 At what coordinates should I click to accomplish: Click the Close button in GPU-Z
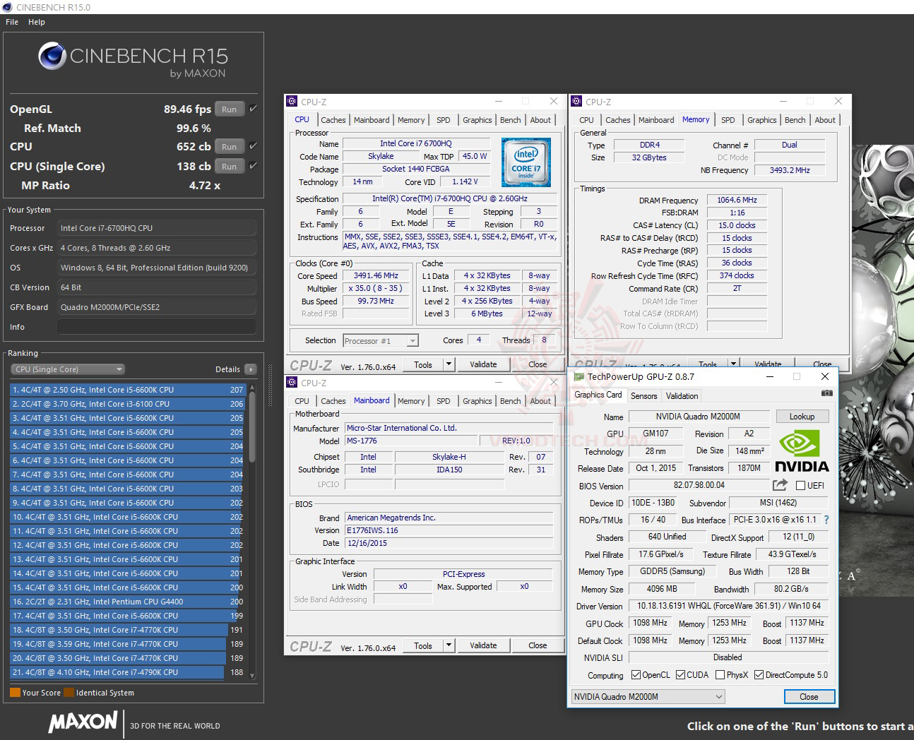(809, 697)
